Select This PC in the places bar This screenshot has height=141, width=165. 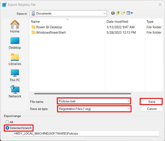(x=15, y=76)
